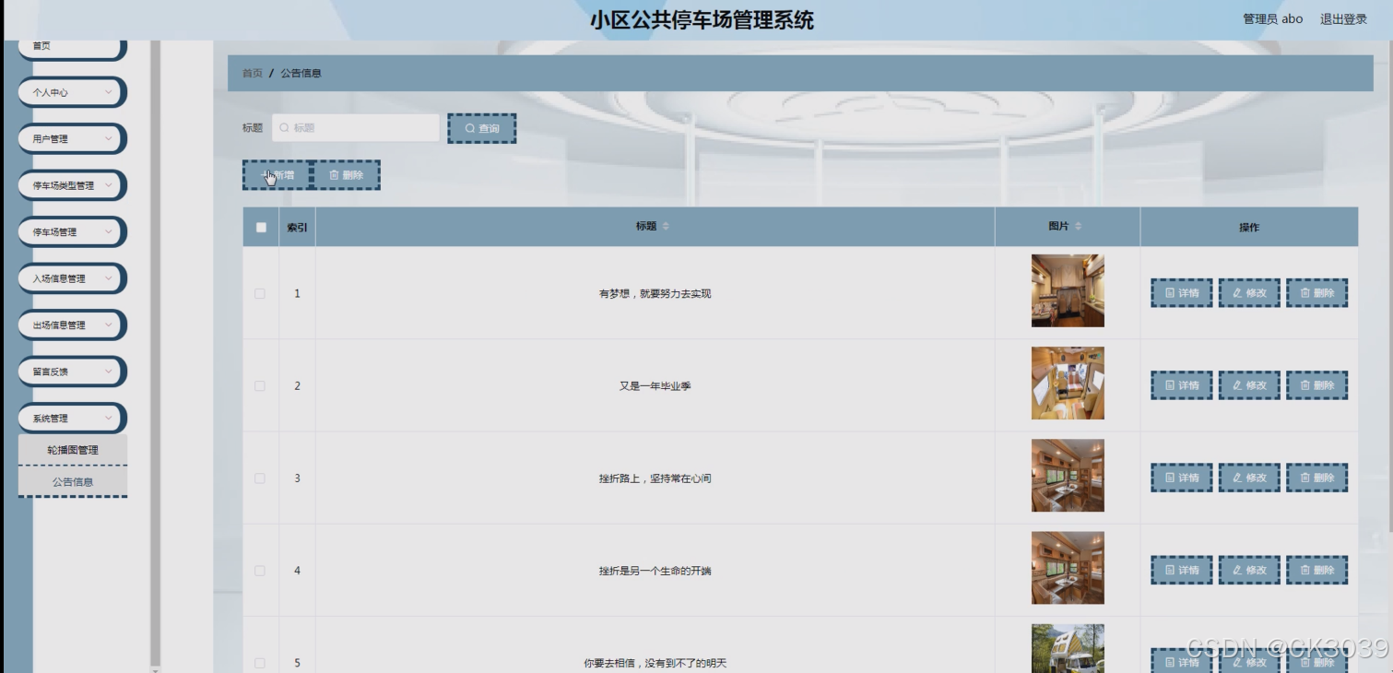
Task: Click the image thumbnail in row 1
Action: tap(1068, 290)
